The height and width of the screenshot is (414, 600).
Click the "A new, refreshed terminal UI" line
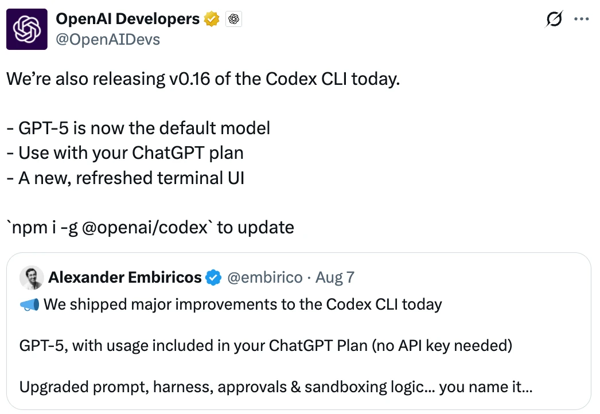coord(126,178)
